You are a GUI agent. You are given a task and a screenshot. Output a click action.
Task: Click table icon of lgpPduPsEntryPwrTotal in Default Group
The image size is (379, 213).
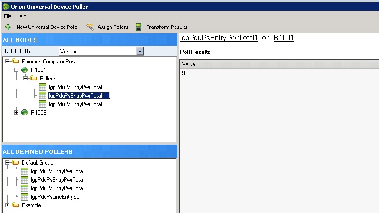(25, 171)
